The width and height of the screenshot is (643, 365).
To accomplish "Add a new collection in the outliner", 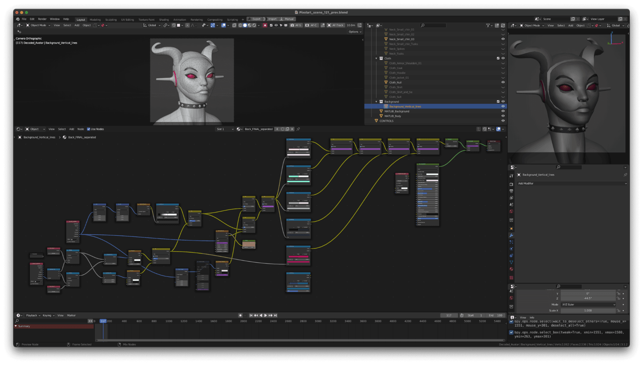I will pos(497,25).
